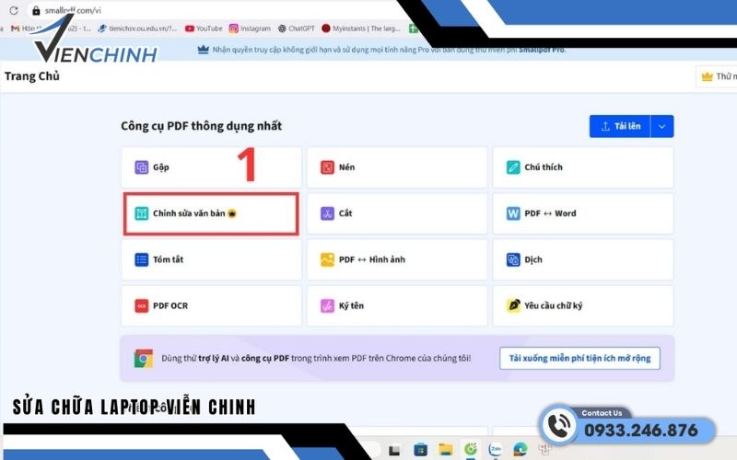737x460 pixels.
Task: Go to Trang Chủ
Action: (x=32, y=76)
